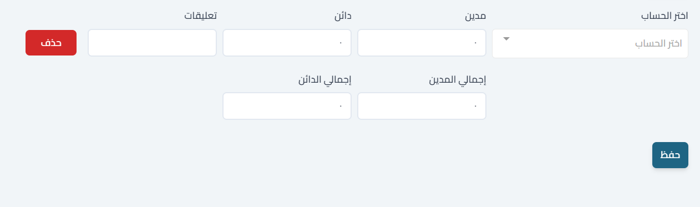Screen dimensions: 700x207
Task: Click the مدين column label
Action: click(x=475, y=16)
